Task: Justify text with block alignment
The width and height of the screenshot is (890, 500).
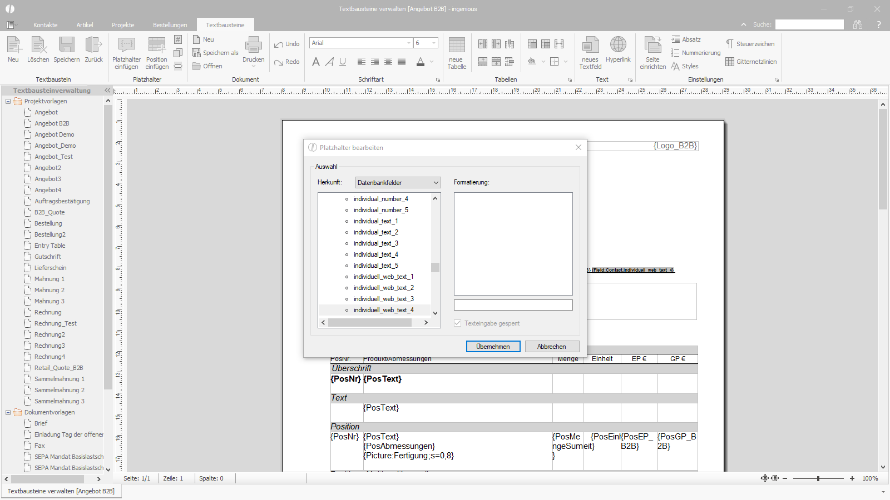Action: click(402, 62)
